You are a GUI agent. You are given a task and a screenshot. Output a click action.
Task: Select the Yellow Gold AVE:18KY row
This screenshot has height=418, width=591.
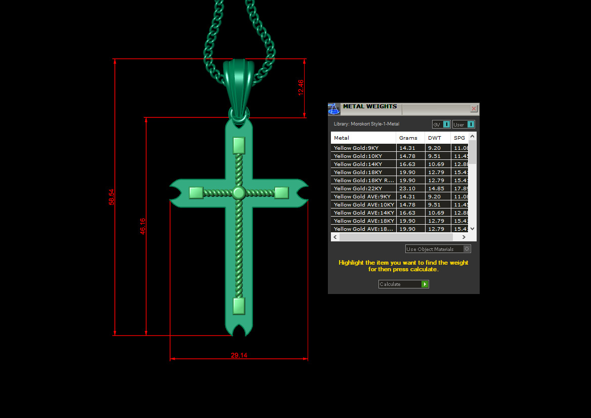(400, 221)
